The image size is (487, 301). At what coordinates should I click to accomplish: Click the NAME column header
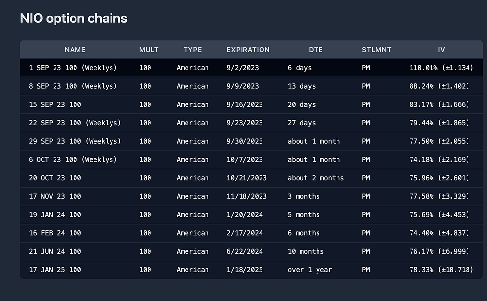click(75, 50)
